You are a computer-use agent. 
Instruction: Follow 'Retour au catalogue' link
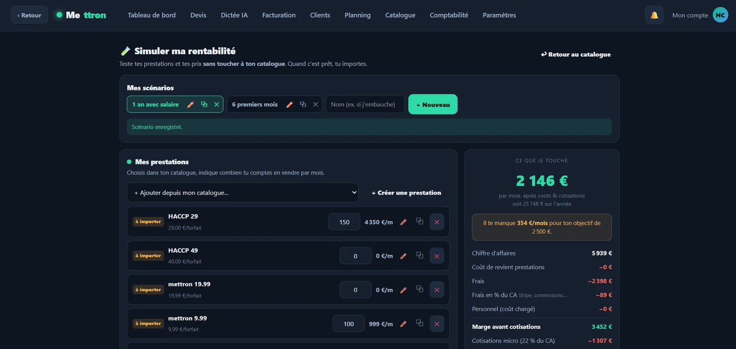576,54
